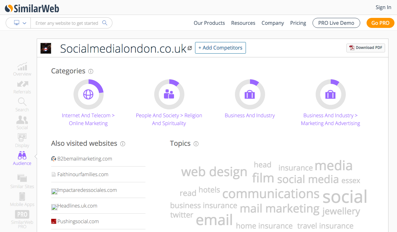Click the external link icon beside the site name

pos(190,48)
